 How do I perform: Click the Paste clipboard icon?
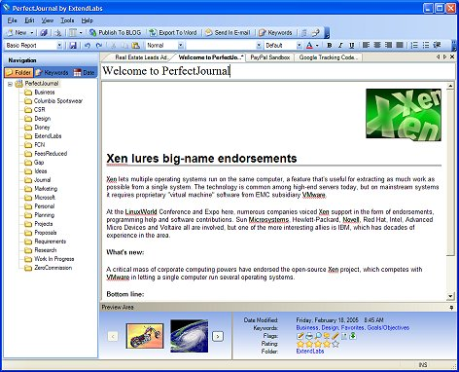coord(136,46)
